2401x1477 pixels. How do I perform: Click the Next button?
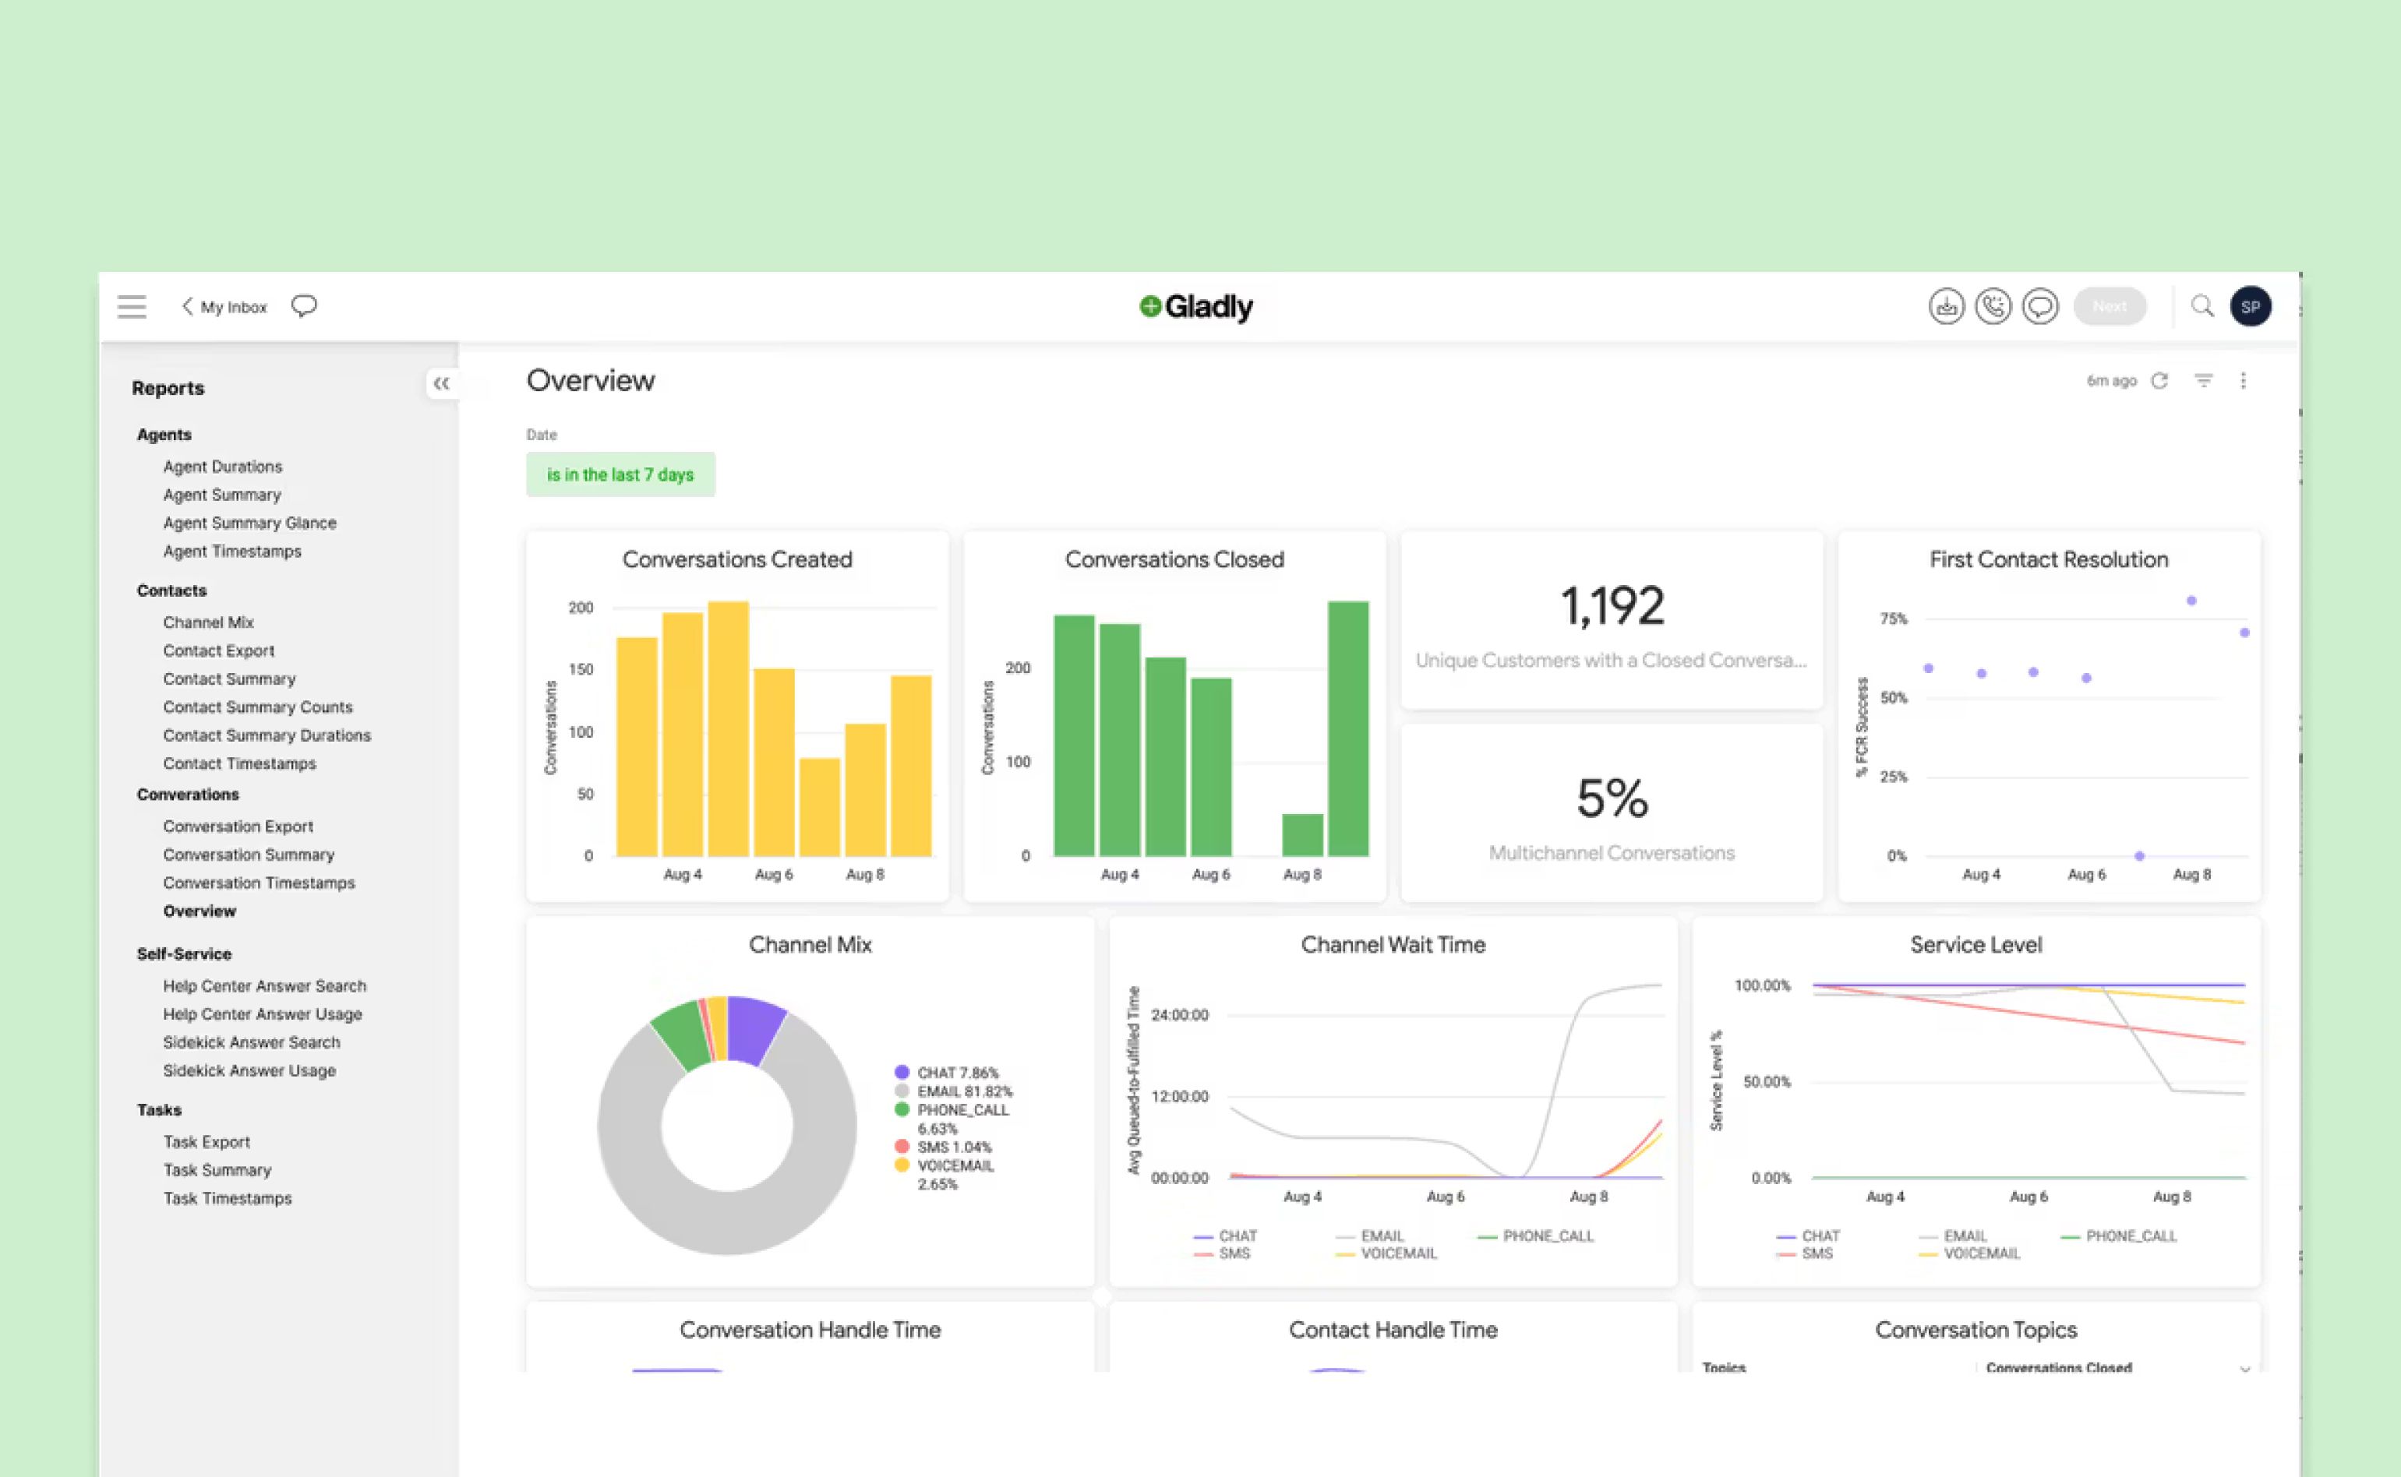(2109, 307)
